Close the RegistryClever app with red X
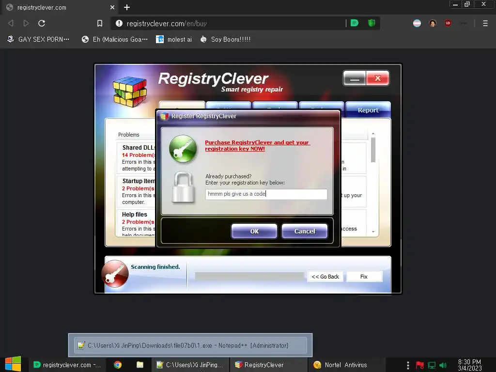The height and width of the screenshot is (372, 496). coord(377,78)
